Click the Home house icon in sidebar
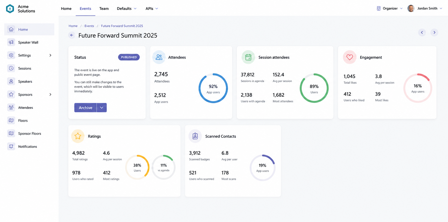 tap(11, 29)
